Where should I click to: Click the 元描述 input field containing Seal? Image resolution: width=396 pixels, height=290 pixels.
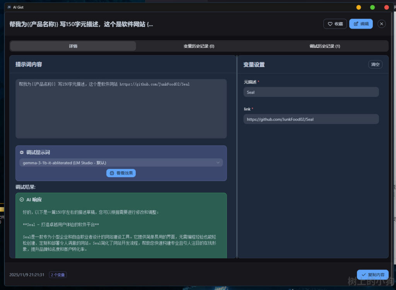(311, 92)
